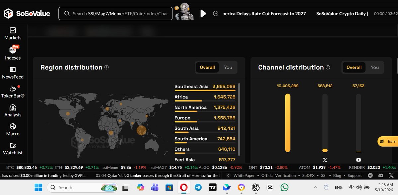
Task: Open the Discord link in footer
Action: tap(381, 175)
